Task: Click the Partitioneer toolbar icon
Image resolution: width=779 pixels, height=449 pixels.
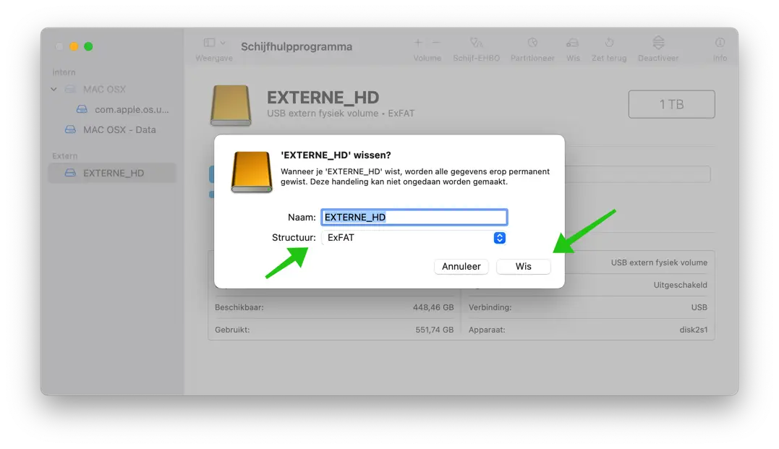Action: pyautogui.click(x=532, y=43)
